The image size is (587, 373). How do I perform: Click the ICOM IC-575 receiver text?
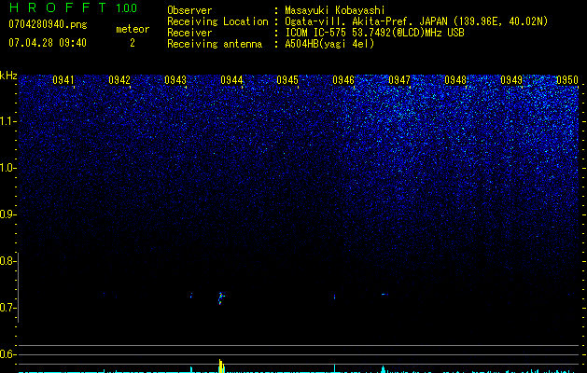(374, 33)
